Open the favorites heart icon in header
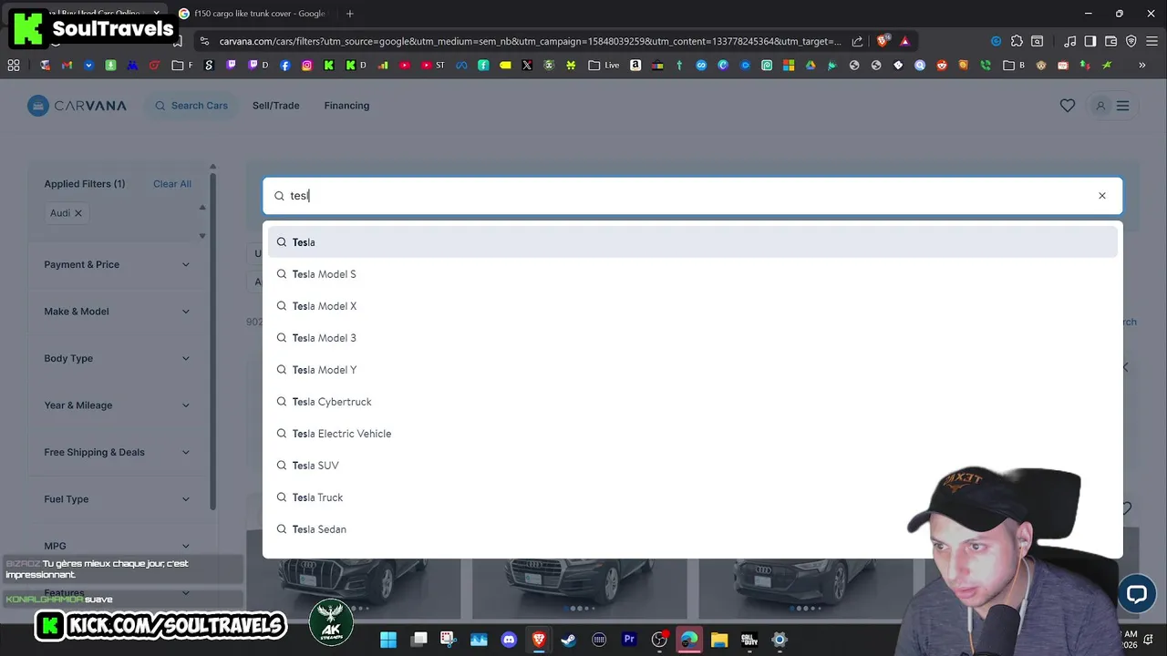Image resolution: width=1167 pixels, height=656 pixels. click(x=1067, y=106)
